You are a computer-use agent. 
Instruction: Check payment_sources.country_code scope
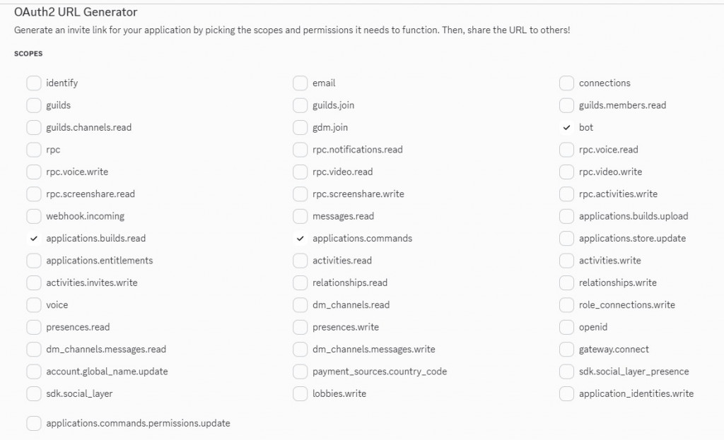tap(300, 371)
